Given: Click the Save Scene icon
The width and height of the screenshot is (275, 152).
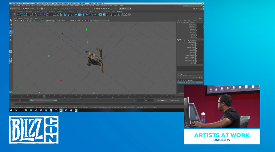Looking at the screenshot, I should [28, 9].
